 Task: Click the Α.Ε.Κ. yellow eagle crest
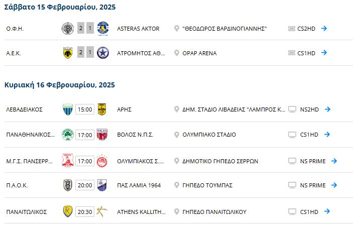click(68, 53)
